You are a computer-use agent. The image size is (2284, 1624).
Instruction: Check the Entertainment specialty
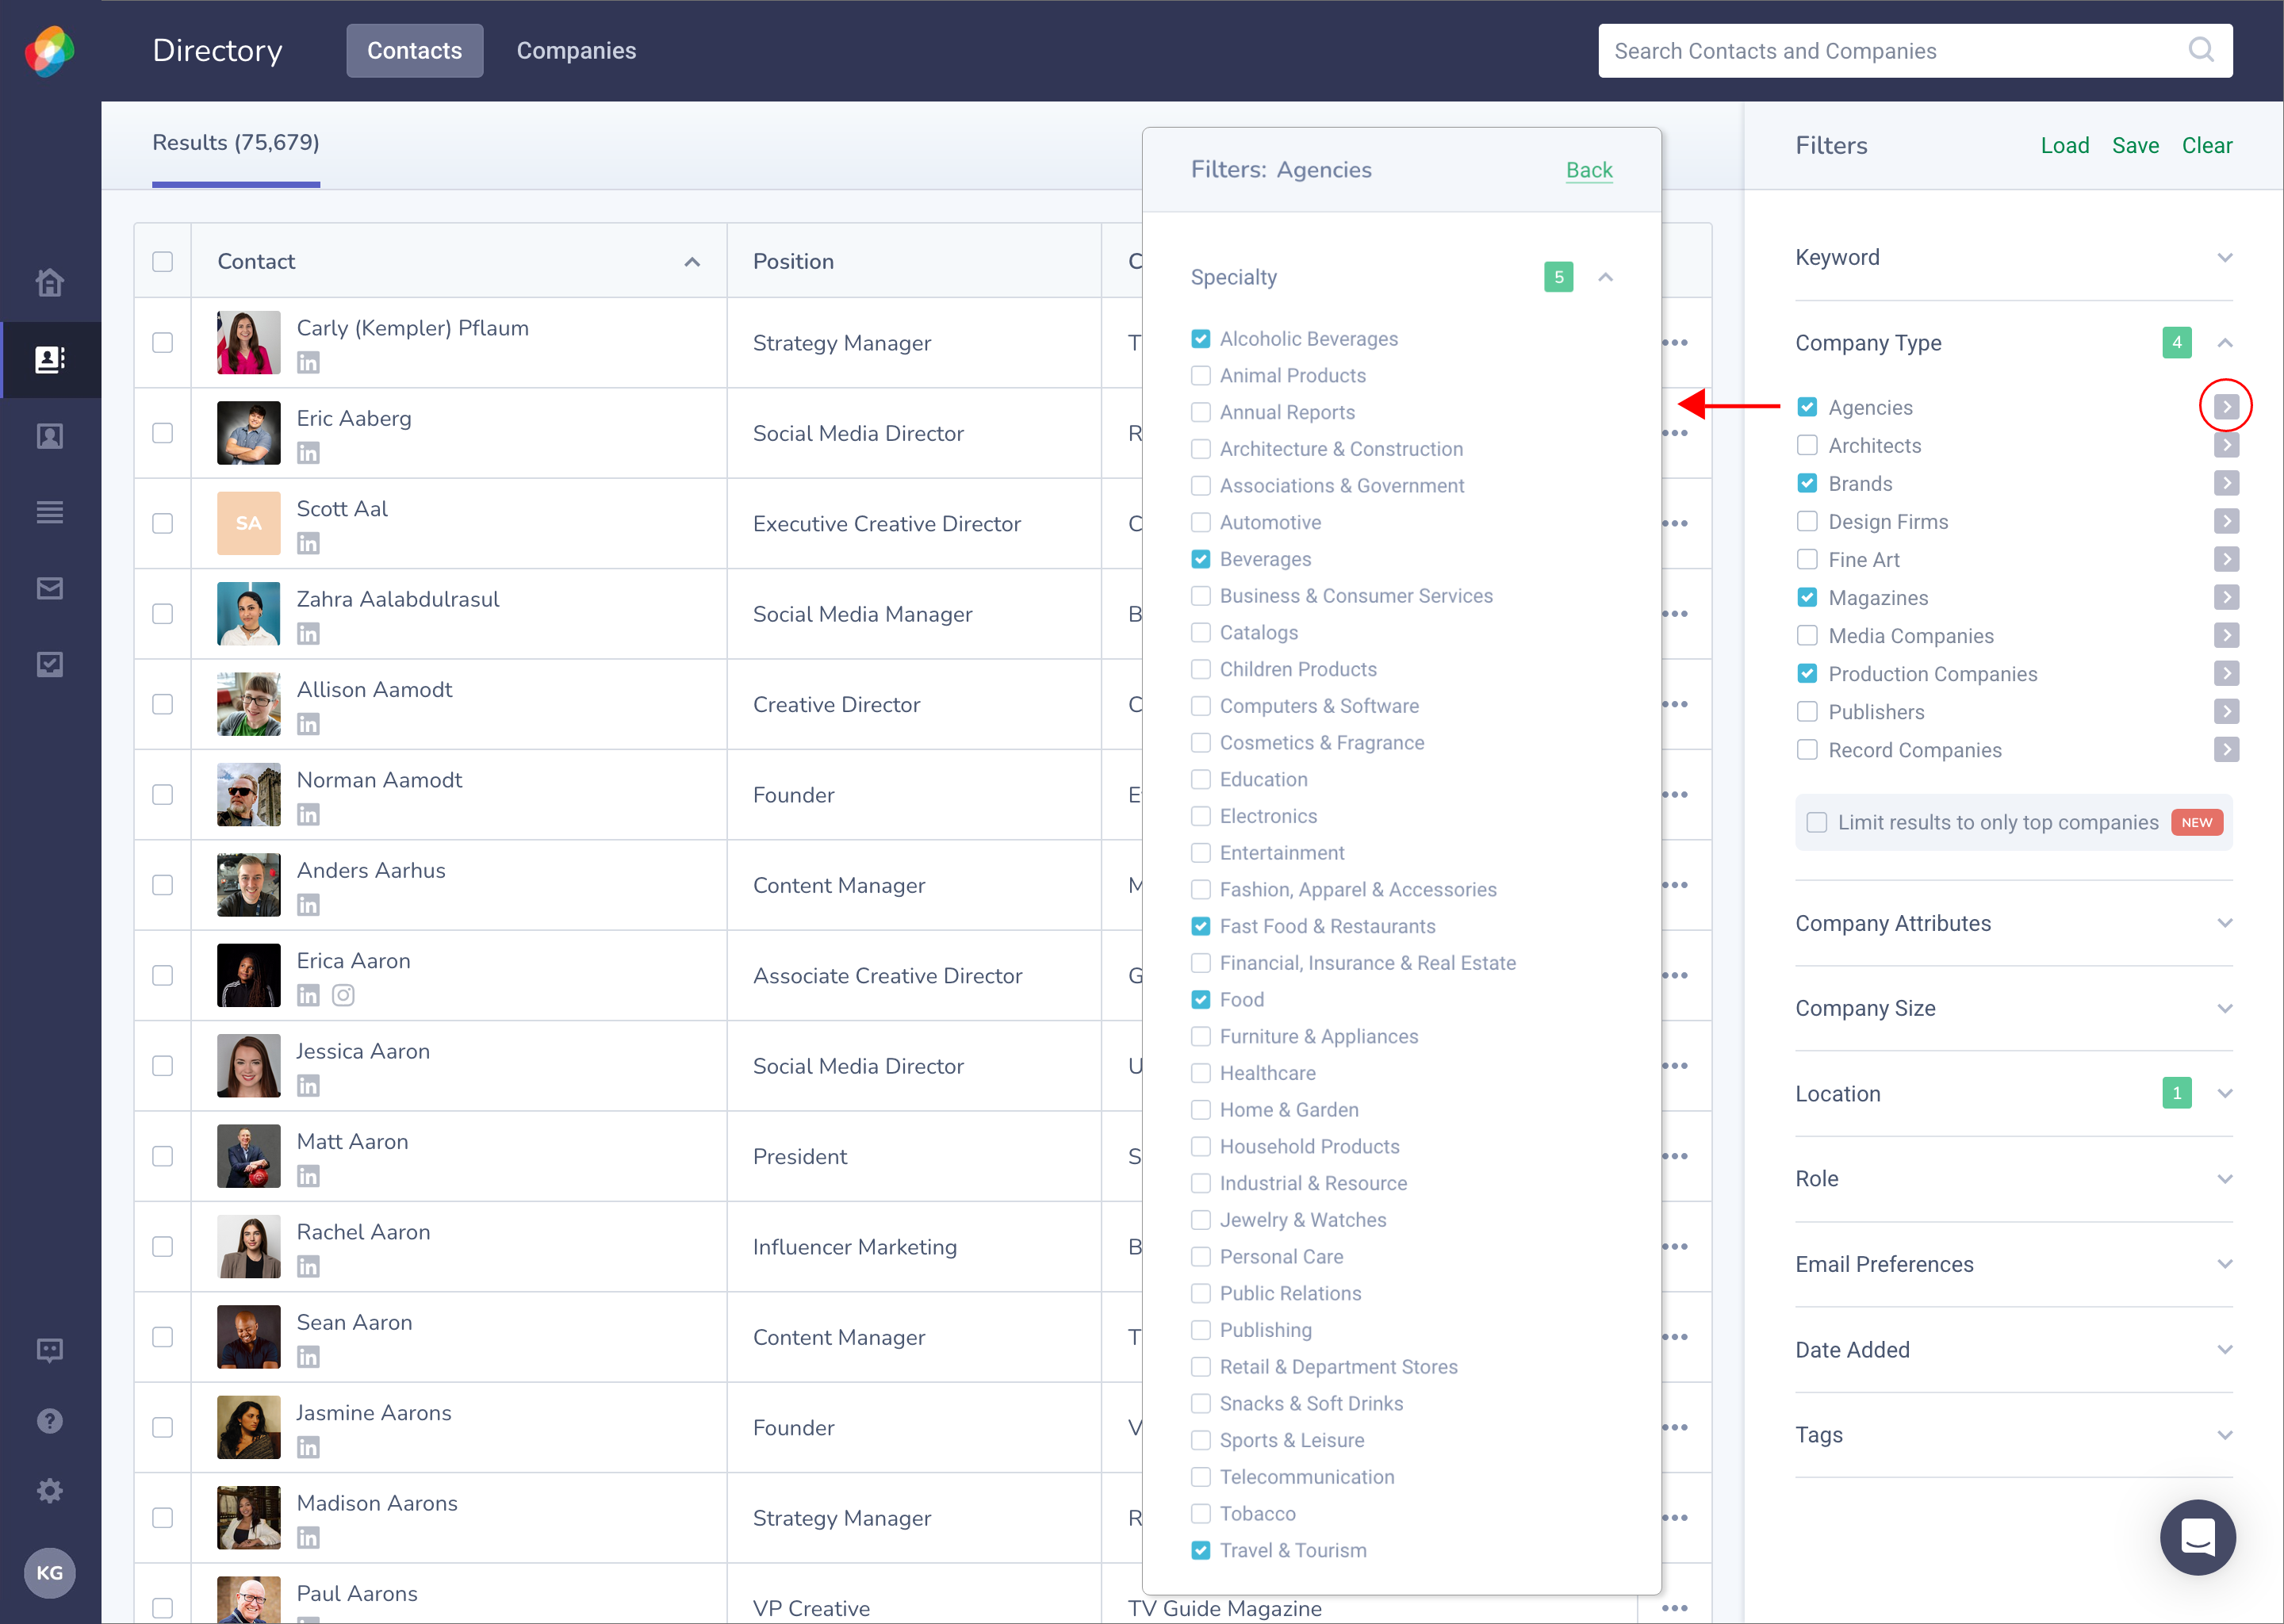tap(1201, 853)
